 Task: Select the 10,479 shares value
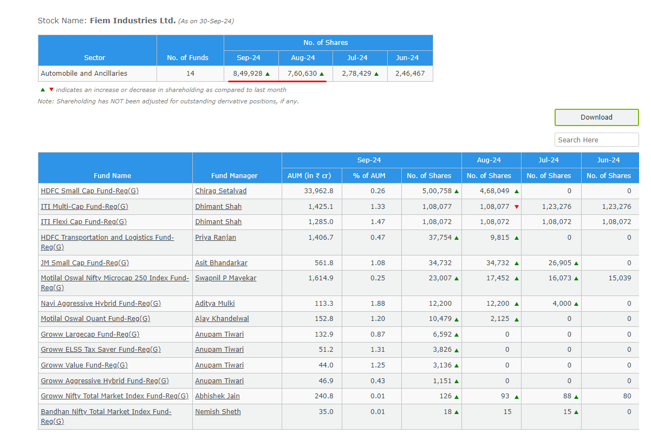coord(440,319)
